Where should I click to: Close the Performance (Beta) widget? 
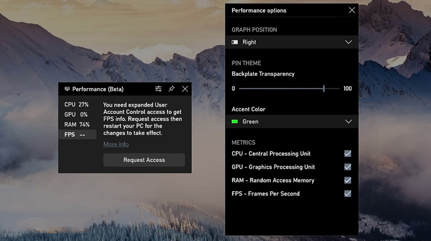coord(185,89)
